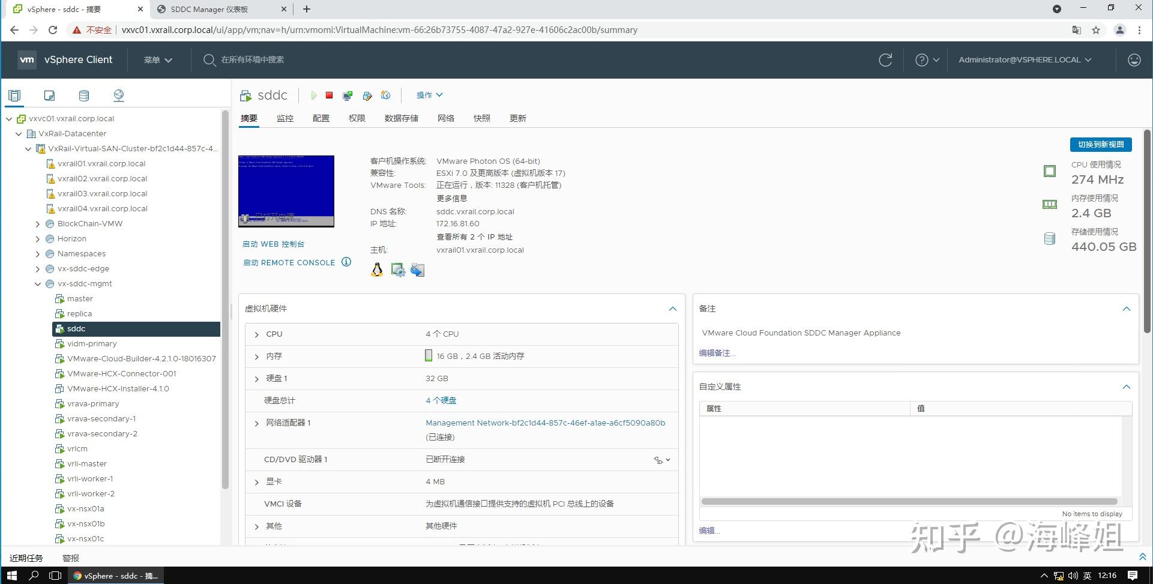Open the SDDC Manager browser tab

click(x=210, y=9)
